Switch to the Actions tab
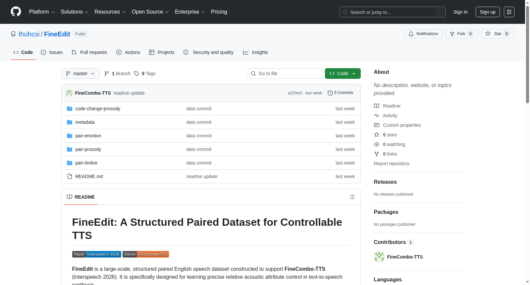The width and height of the screenshot is (530, 285). (x=128, y=52)
